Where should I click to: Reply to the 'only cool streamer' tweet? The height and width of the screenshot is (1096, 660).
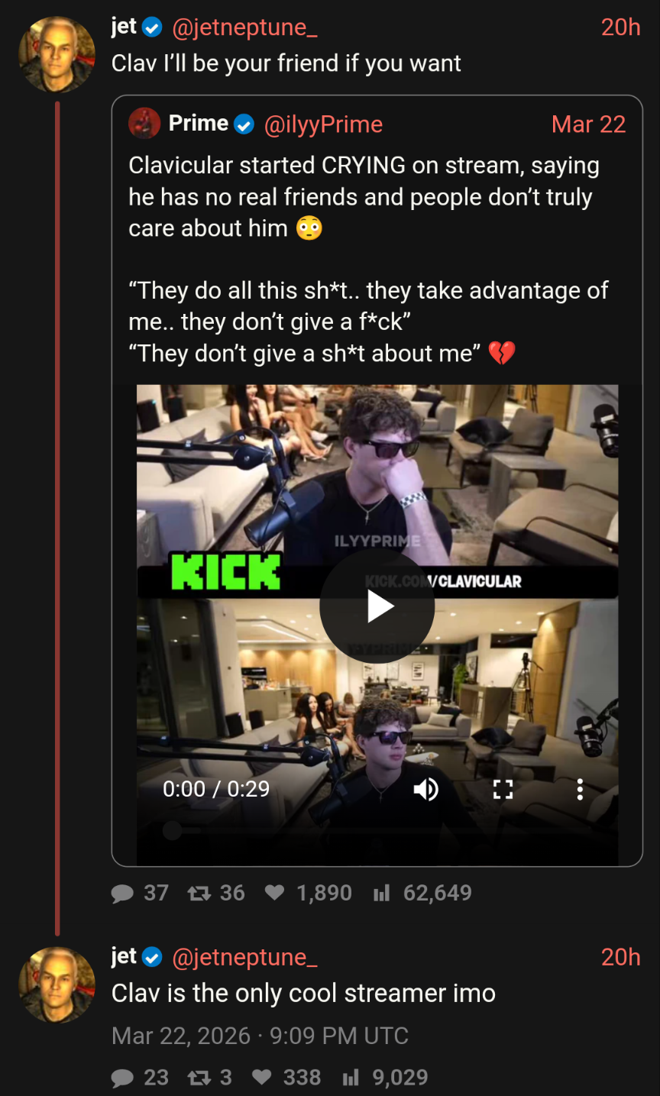(x=122, y=1078)
